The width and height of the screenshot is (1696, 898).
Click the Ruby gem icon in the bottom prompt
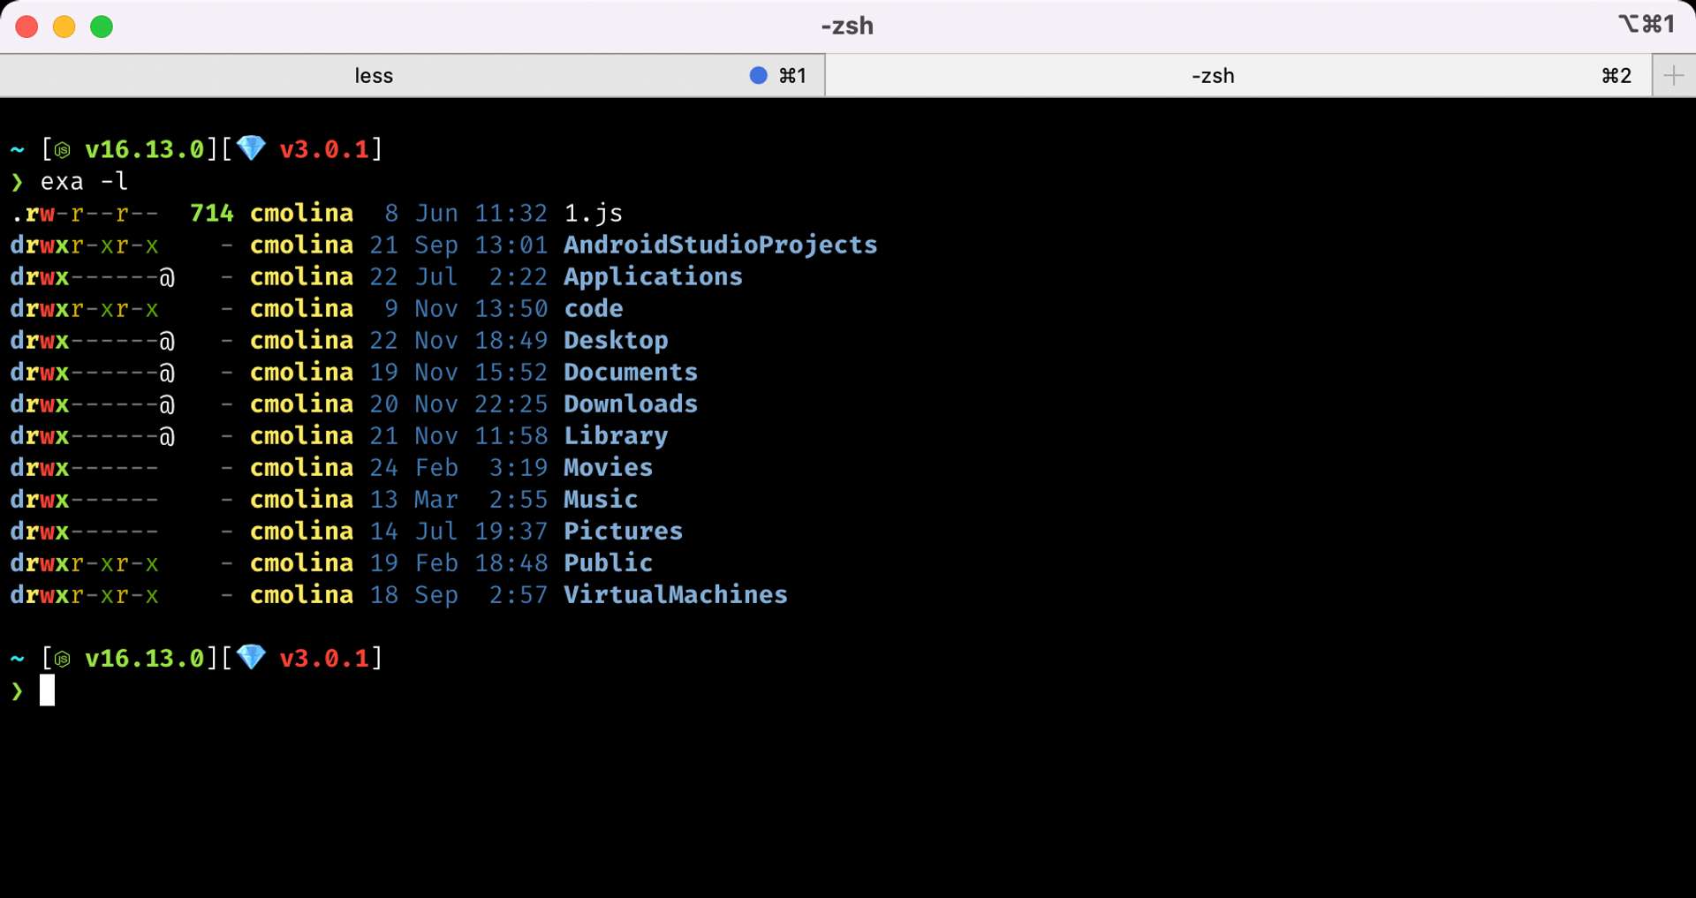point(252,657)
